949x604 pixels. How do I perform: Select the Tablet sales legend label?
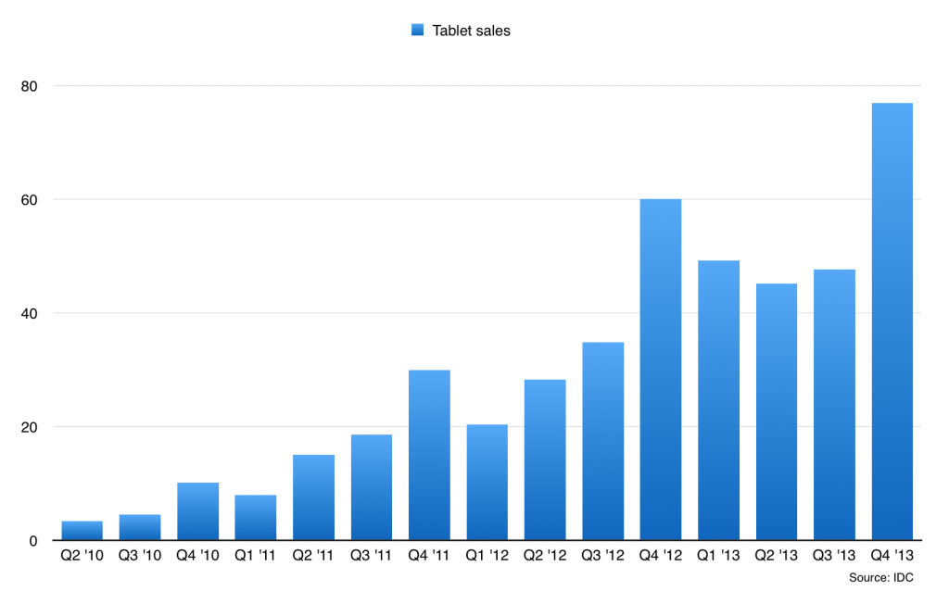472,31
